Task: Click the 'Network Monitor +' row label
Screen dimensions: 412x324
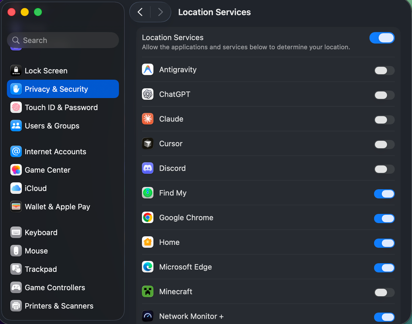Action: (191, 316)
